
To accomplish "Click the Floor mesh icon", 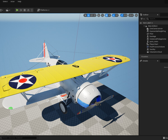I will click(x=148, y=34).
